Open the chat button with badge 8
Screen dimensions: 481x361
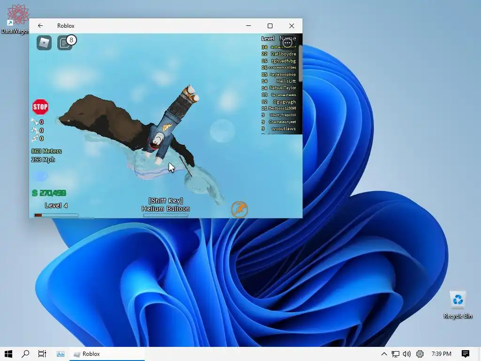coord(65,43)
